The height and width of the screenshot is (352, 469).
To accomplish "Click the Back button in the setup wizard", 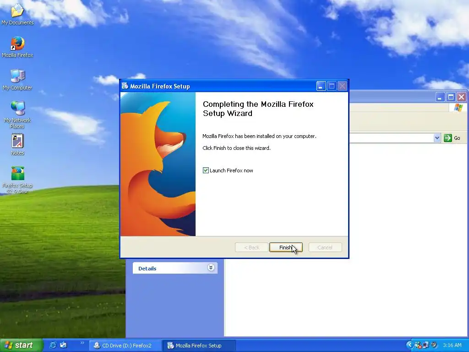I will point(251,247).
